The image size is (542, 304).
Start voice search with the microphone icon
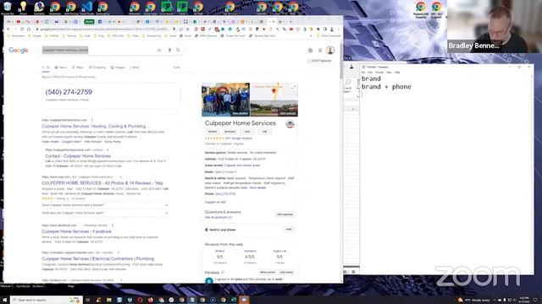tap(169, 51)
